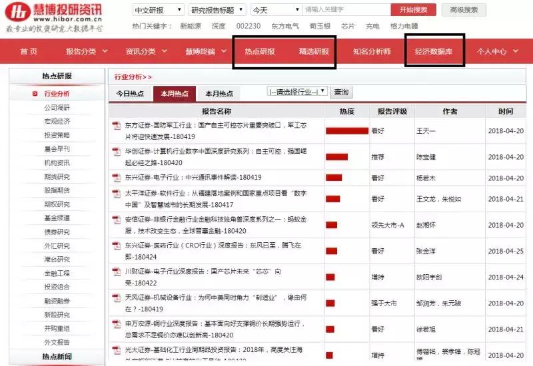The width and height of the screenshot is (533, 366).
Task: Select 新股研究 in the sidebar
Action: pos(57,315)
